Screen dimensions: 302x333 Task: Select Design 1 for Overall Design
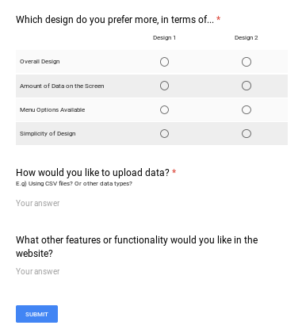point(164,62)
